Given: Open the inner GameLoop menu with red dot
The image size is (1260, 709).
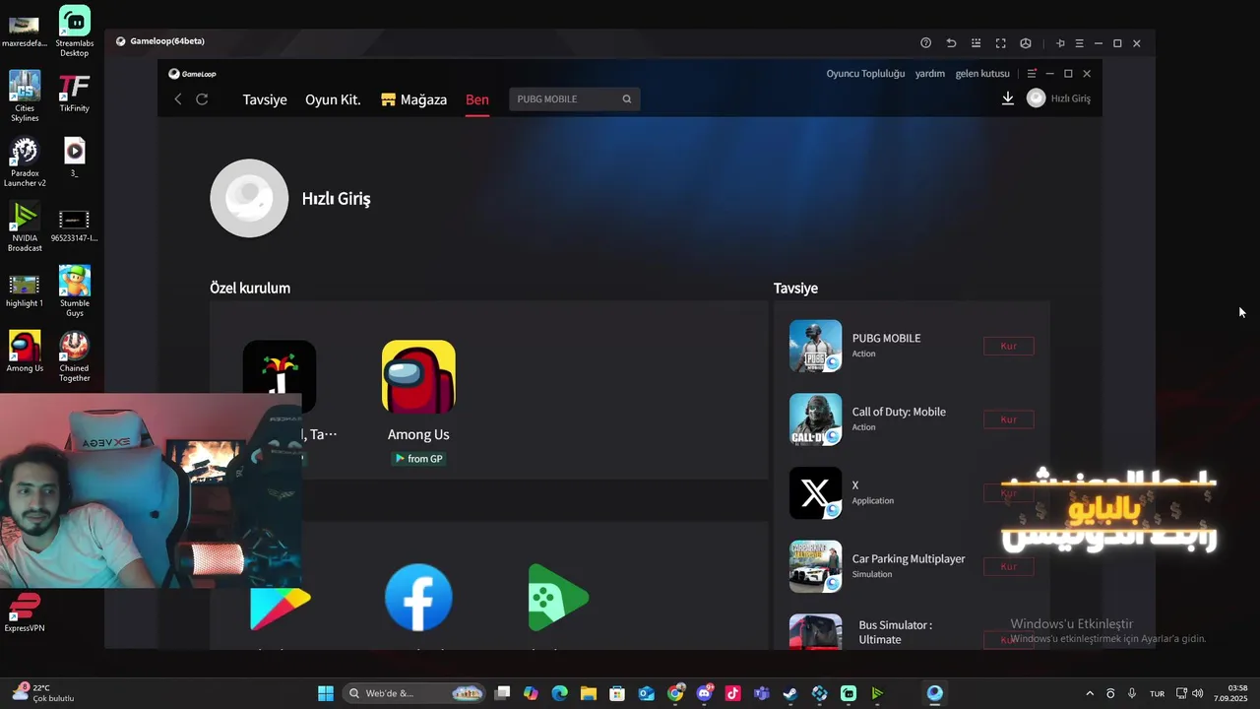Looking at the screenshot, I should [x=1032, y=74].
